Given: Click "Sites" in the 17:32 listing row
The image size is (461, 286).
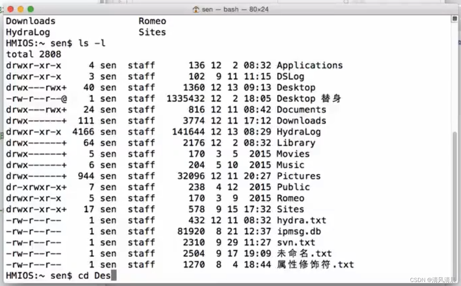Looking at the screenshot, I should [x=290, y=209].
